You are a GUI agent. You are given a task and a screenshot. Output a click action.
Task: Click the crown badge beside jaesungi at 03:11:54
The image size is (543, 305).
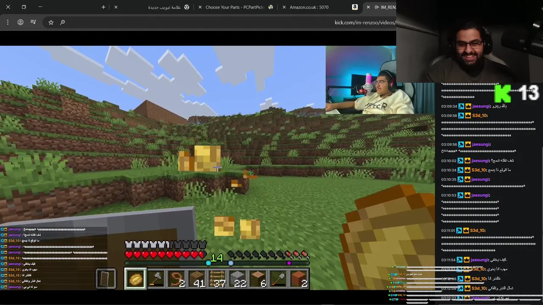[x=467, y=260]
